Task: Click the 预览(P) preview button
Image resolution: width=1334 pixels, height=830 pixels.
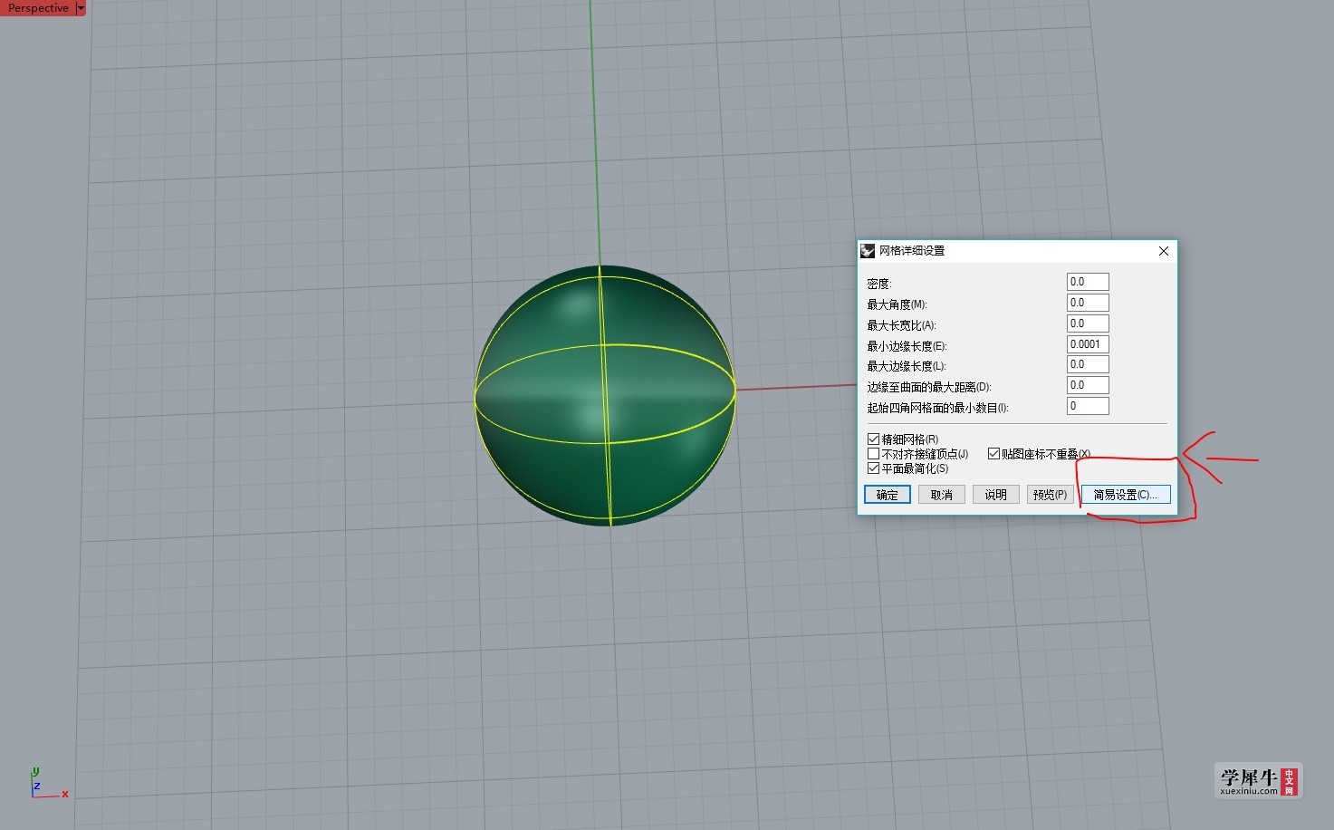Action: pos(1051,495)
